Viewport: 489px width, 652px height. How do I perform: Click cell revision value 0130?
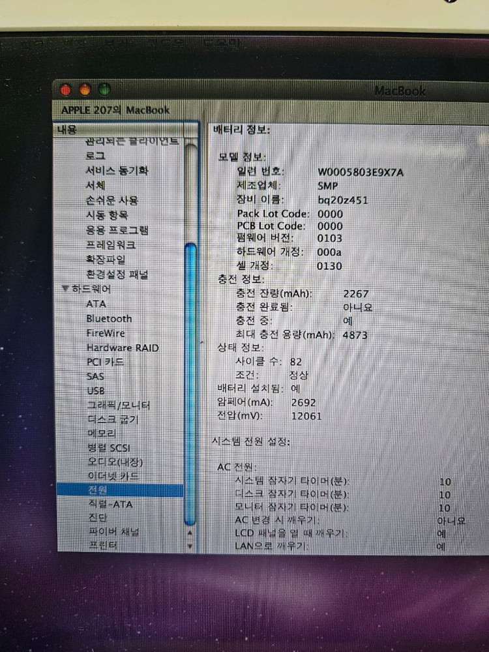329,266
